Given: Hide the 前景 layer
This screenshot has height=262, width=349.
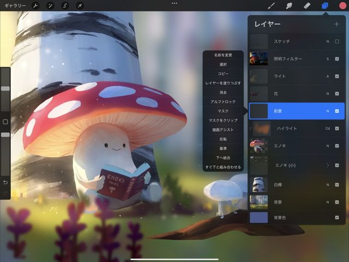Looking at the screenshot, I should [337, 111].
